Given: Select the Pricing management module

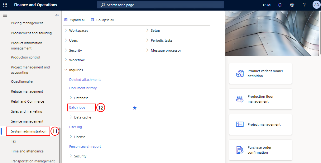Looking at the screenshot, I should [x=27, y=23].
